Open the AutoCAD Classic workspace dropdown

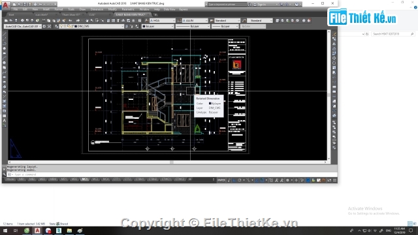tap(23, 26)
